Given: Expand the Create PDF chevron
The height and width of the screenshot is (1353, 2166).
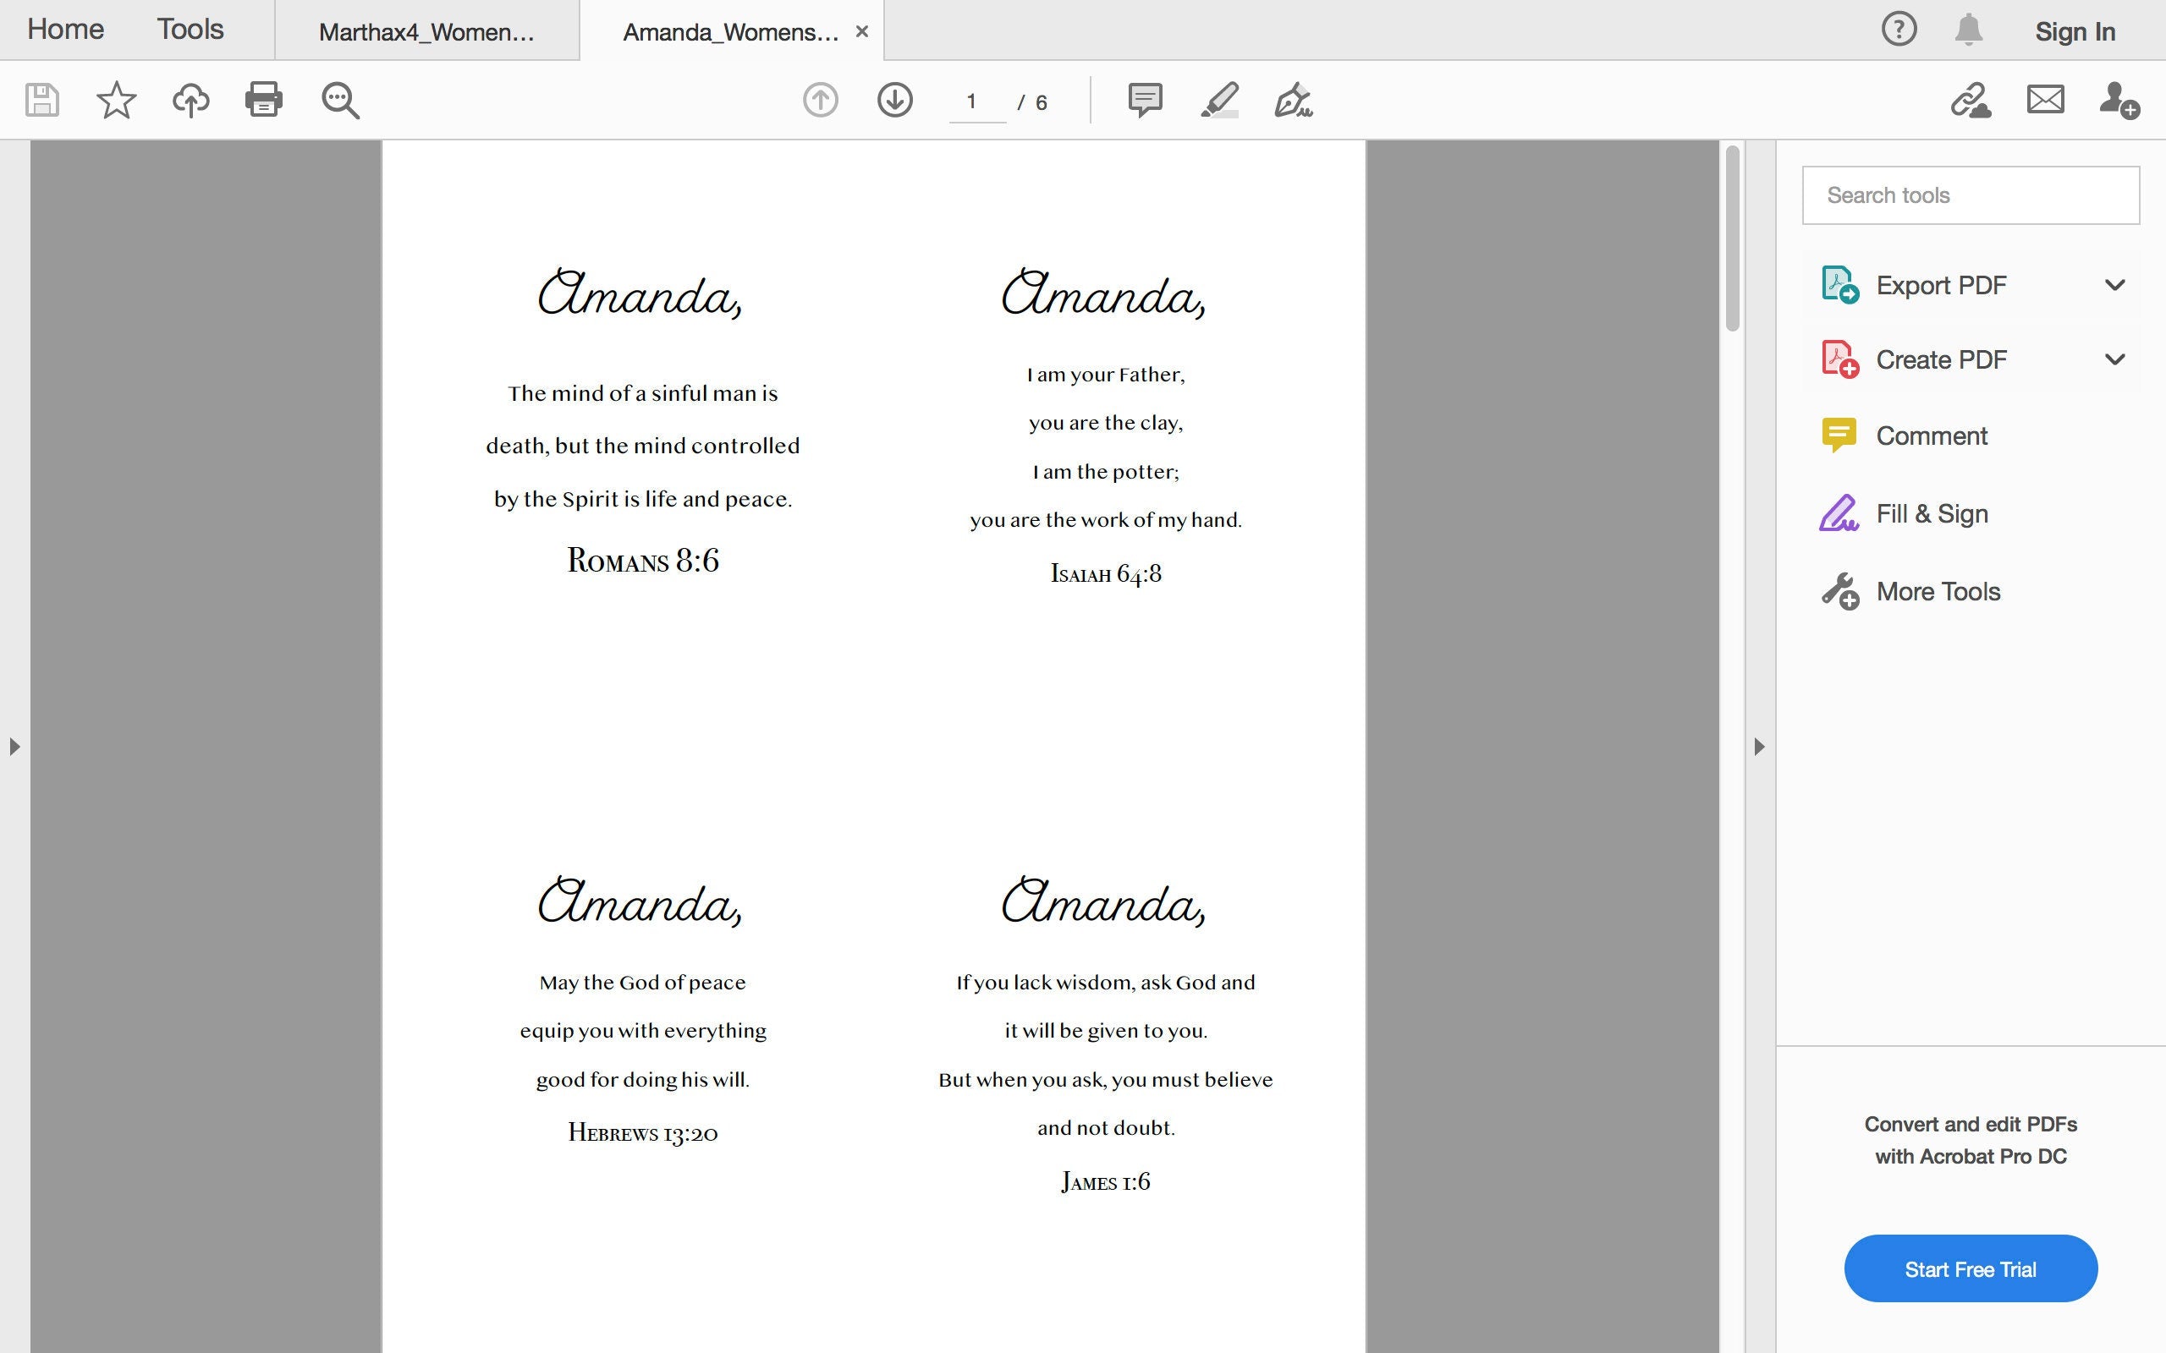Looking at the screenshot, I should click(2115, 359).
